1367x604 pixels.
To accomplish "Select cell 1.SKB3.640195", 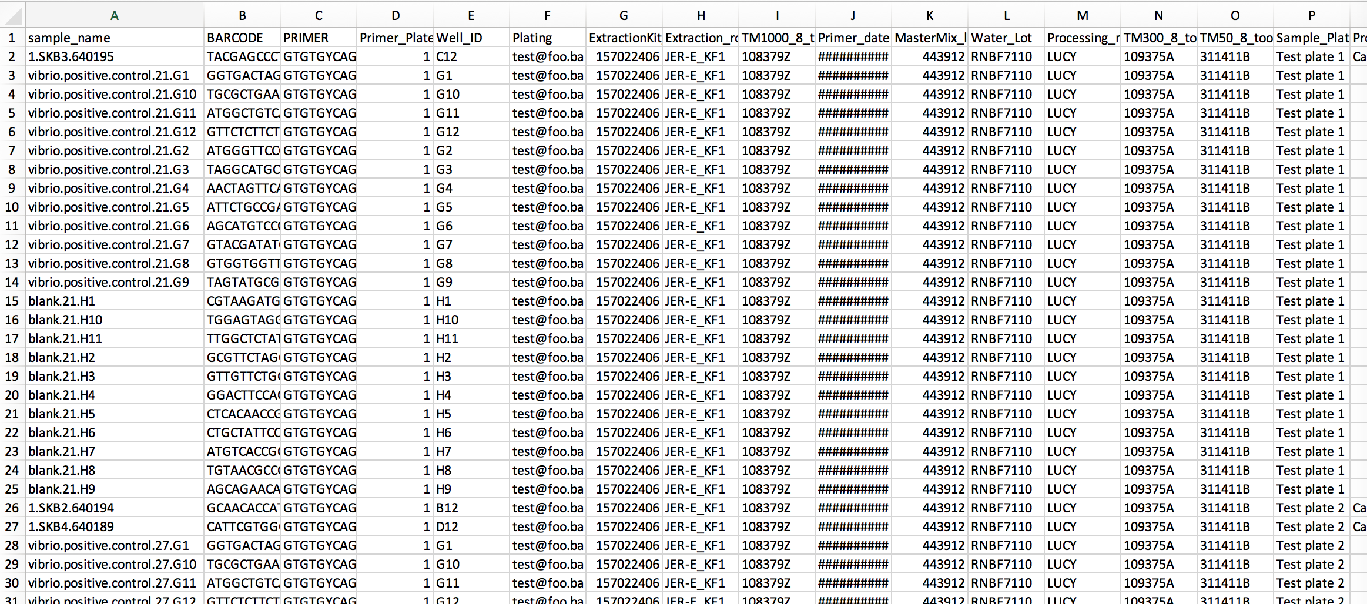I will pyautogui.click(x=115, y=56).
